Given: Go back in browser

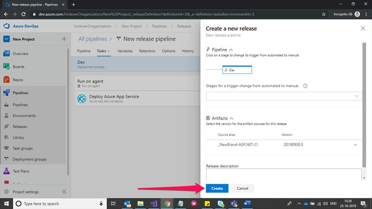Looking at the screenshot, I should [x=6, y=14].
